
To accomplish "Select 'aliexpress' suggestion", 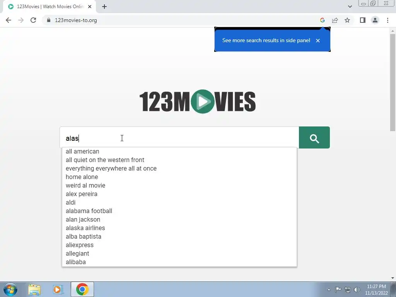I will [x=179, y=245].
